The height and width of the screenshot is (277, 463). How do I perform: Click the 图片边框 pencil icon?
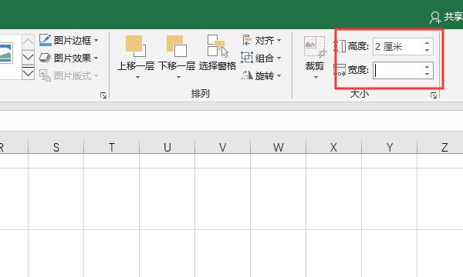point(46,40)
